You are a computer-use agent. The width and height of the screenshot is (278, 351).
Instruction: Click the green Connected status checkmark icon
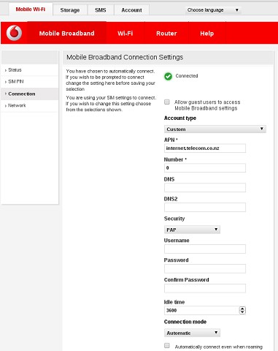point(168,76)
